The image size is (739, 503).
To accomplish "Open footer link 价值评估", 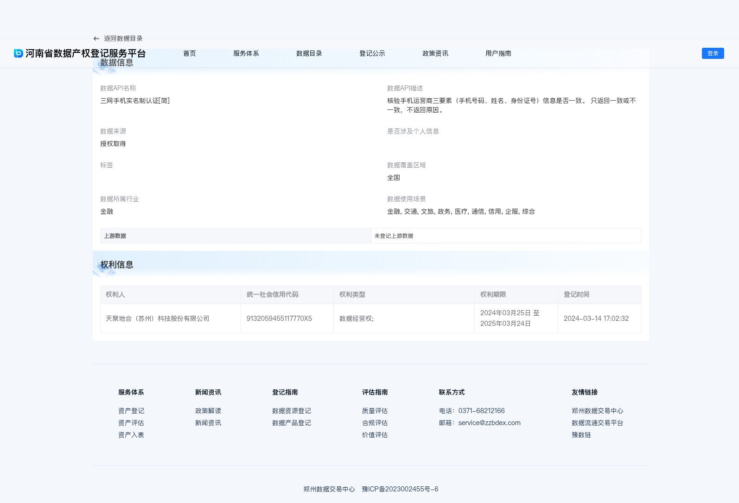I will point(375,435).
